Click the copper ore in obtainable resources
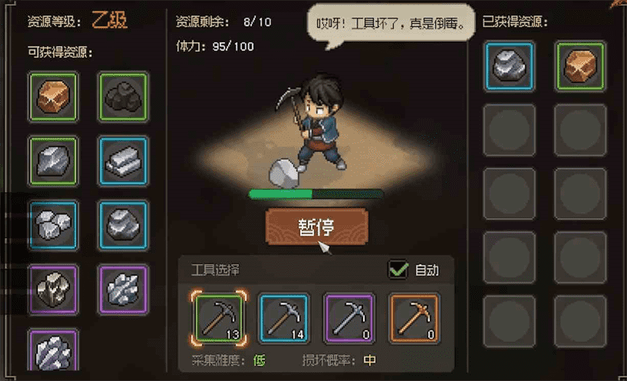 [53, 96]
